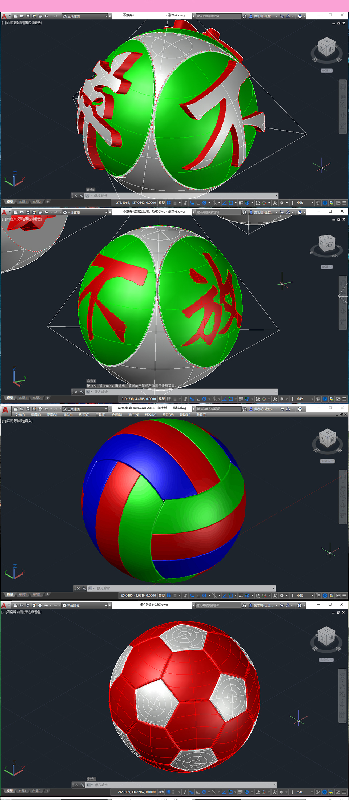Toggle lineweight display in 球-10-2.5-0.62.dwg status bar
The width and height of the screenshot is (349, 800).
point(241,792)
